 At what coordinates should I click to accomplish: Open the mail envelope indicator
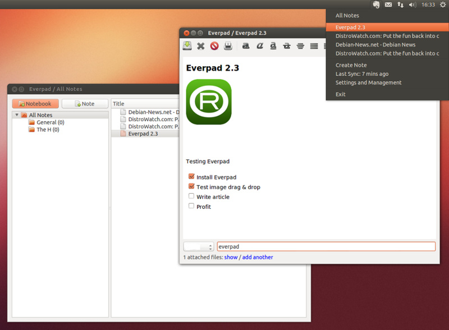(388, 4)
